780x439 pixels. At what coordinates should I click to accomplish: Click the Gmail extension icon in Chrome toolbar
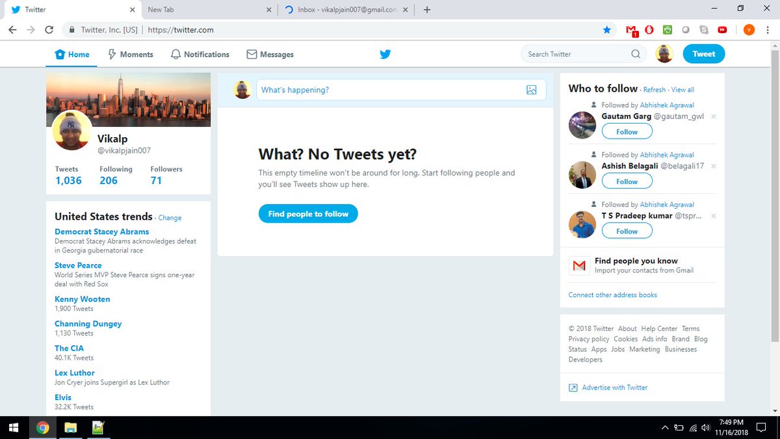pos(631,30)
